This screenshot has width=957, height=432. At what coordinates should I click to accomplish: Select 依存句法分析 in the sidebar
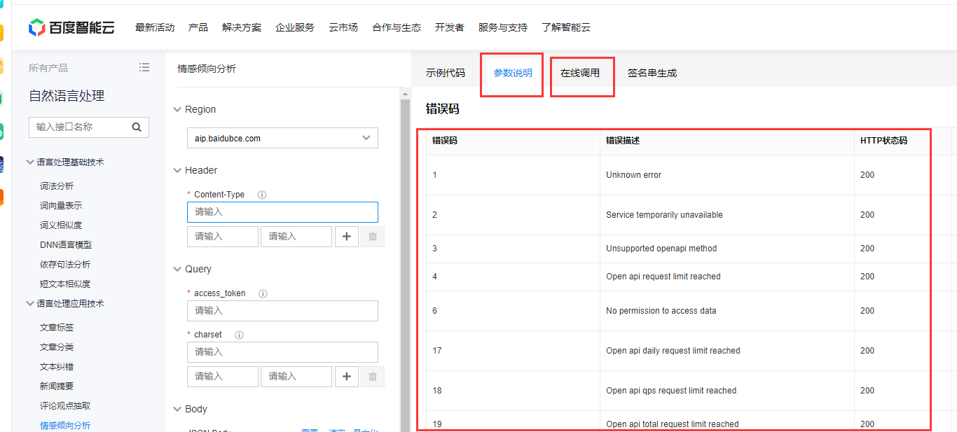tap(65, 265)
